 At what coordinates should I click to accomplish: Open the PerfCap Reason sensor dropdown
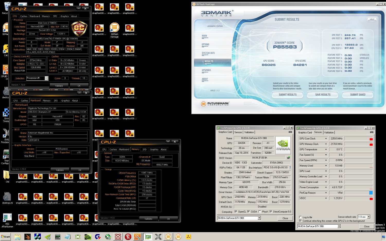click(x=326, y=193)
